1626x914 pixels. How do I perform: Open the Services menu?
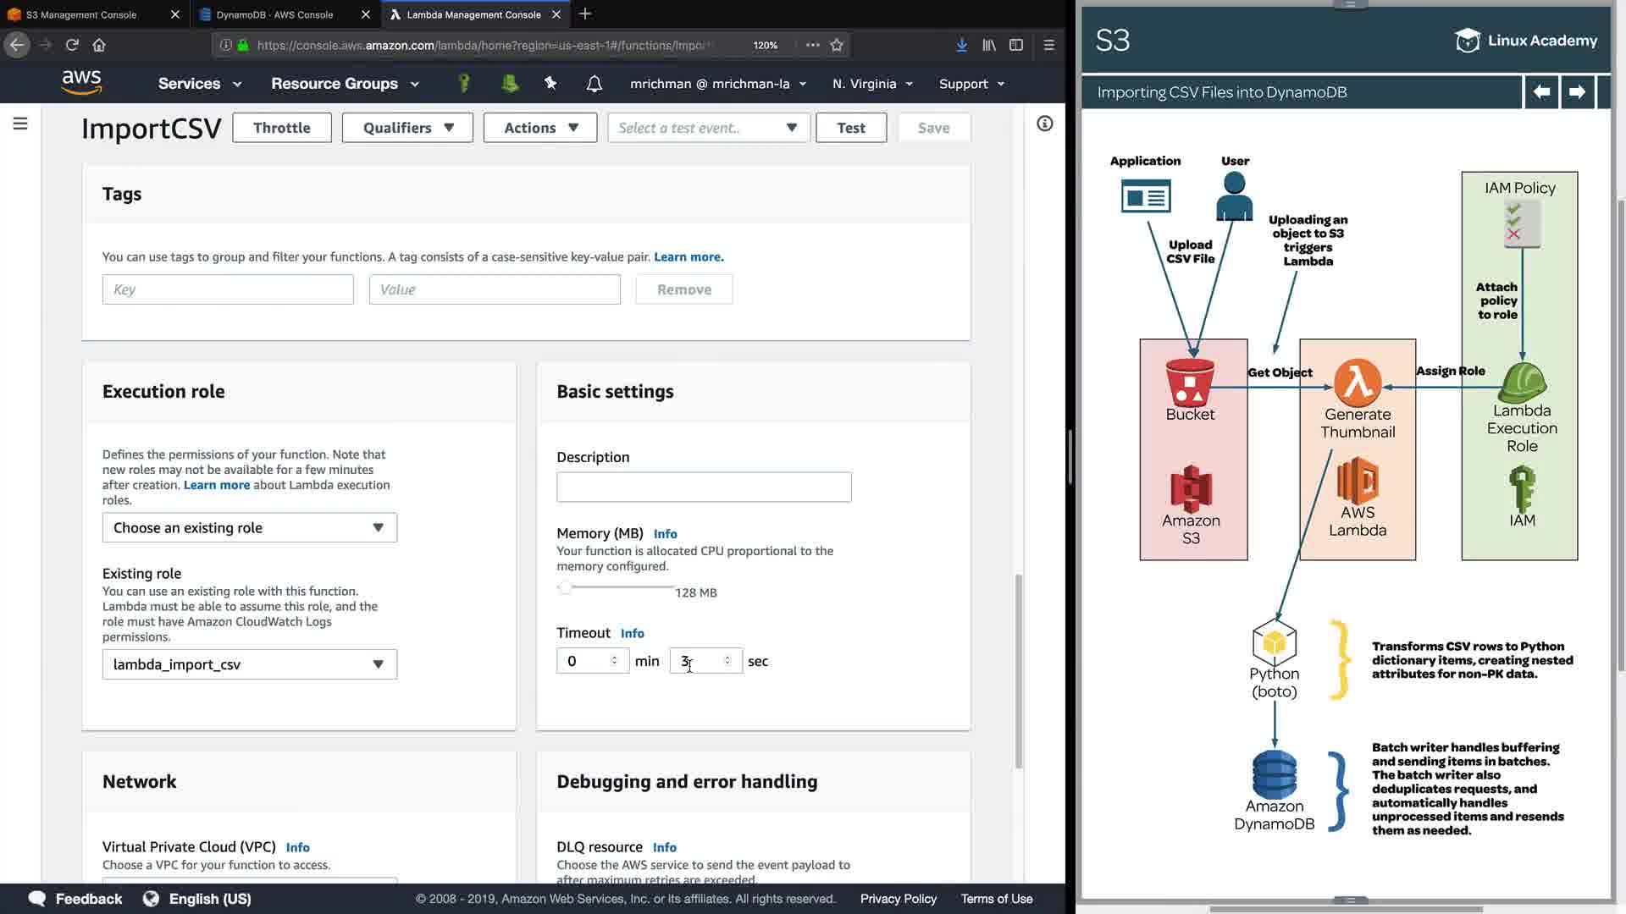[x=199, y=84]
